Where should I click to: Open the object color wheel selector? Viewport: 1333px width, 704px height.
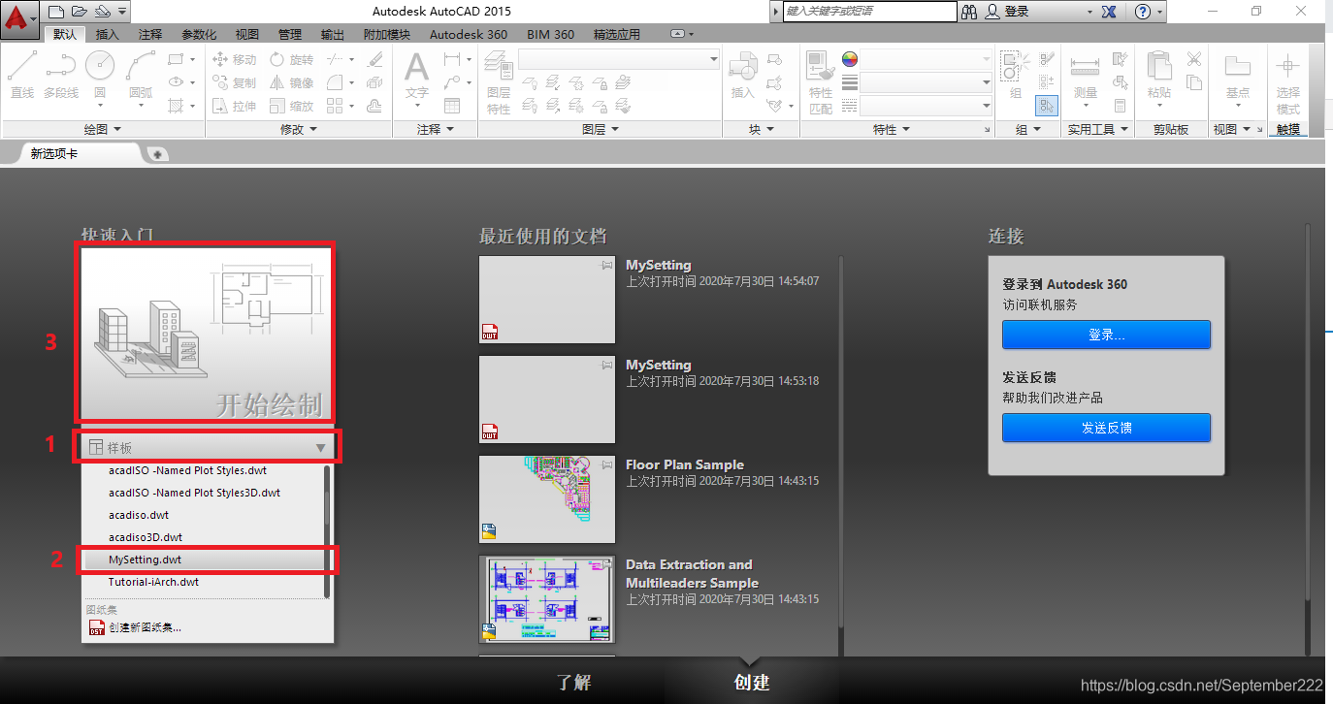click(x=849, y=59)
